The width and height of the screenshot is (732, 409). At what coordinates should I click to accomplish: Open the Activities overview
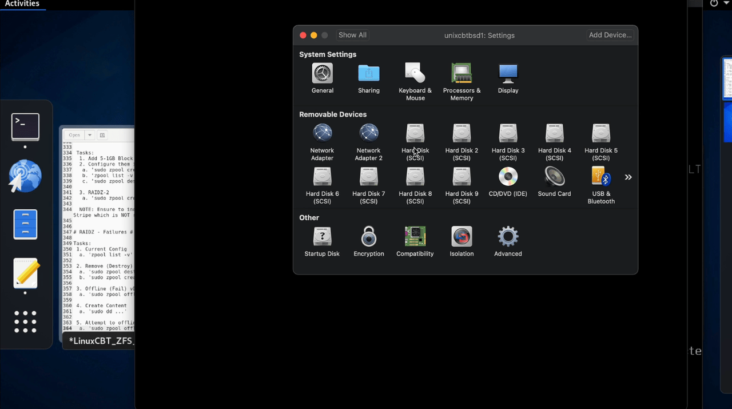pos(22,4)
